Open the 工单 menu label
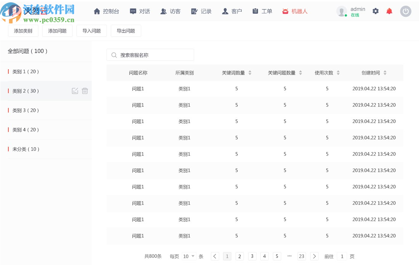The image size is (419, 265). 267,11
